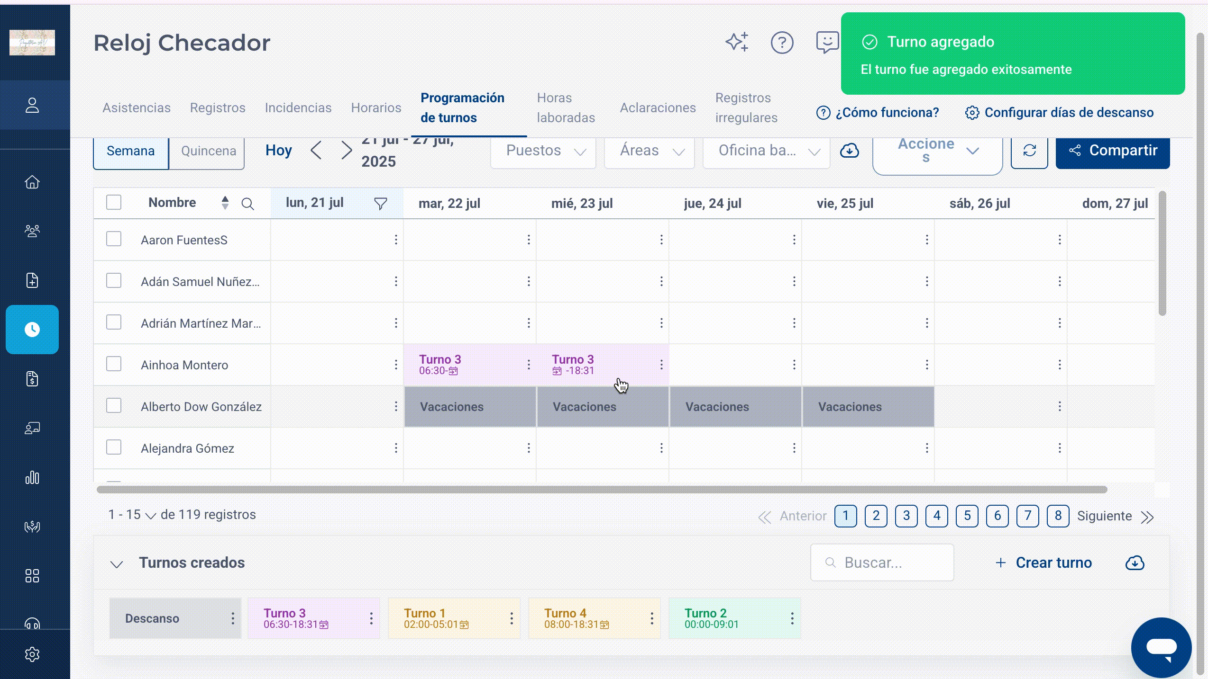Viewport: 1208px width, 679px height.
Task: Go to the home icon in sidebar
Action: click(x=32, y=182)
